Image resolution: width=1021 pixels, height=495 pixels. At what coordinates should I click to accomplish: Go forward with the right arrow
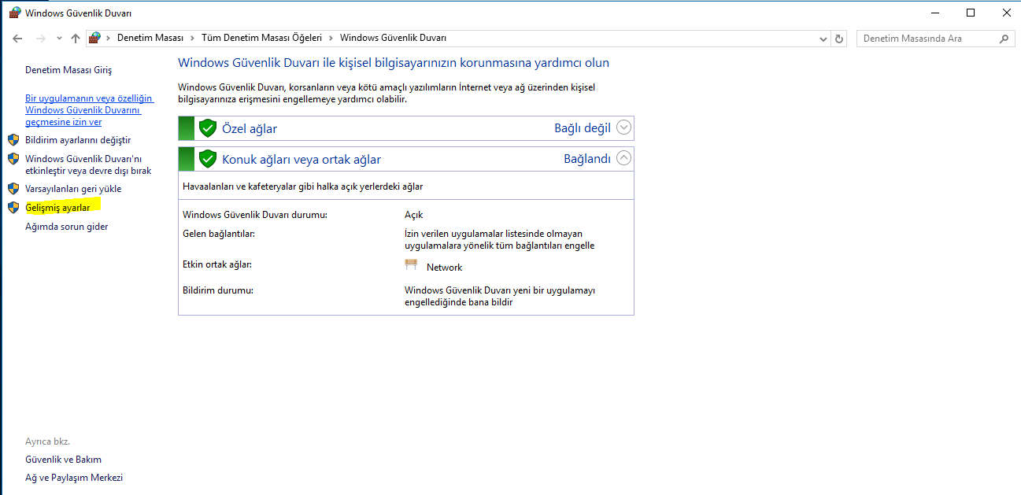(x=41, y=38)
